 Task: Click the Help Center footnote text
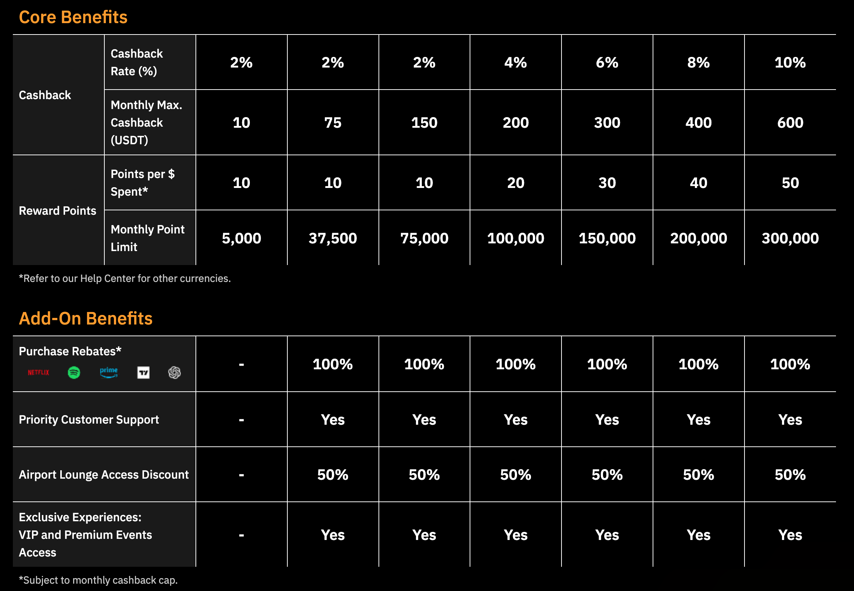click(x=125, y=279)
